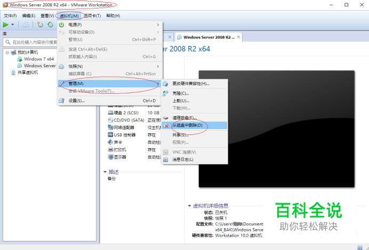
Task: Select the Windows 7 x64 virtual machine
Action: tap(39, 59)
